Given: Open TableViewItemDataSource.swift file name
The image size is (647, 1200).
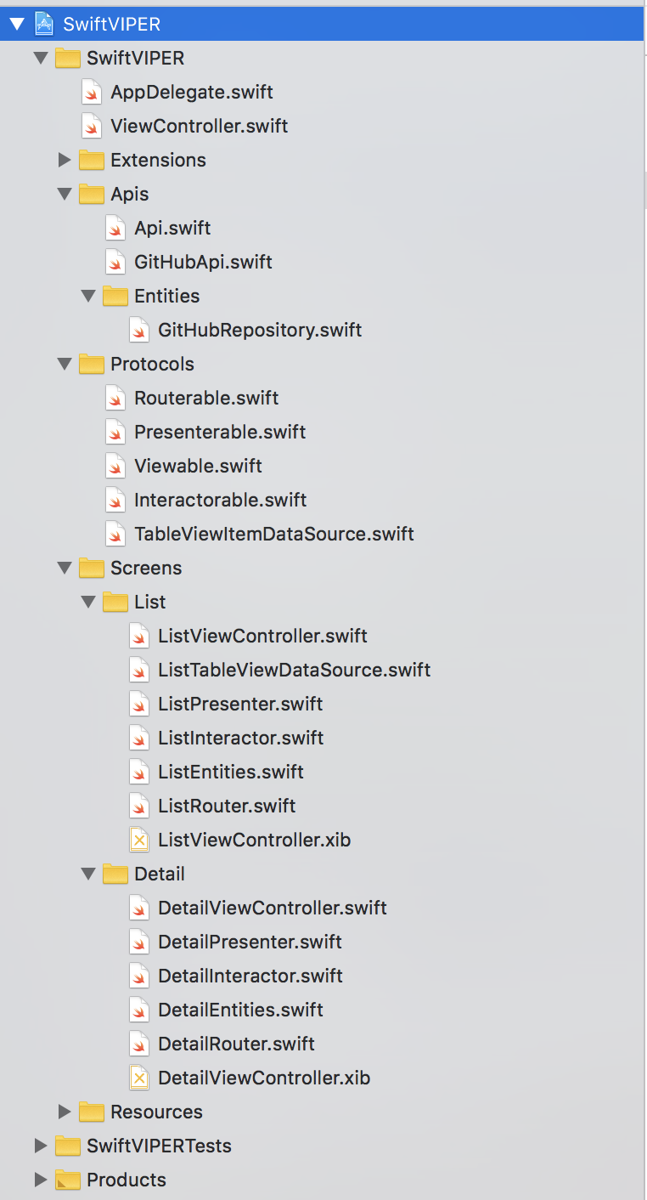Looking at the screenshot, I should point(274,534).
